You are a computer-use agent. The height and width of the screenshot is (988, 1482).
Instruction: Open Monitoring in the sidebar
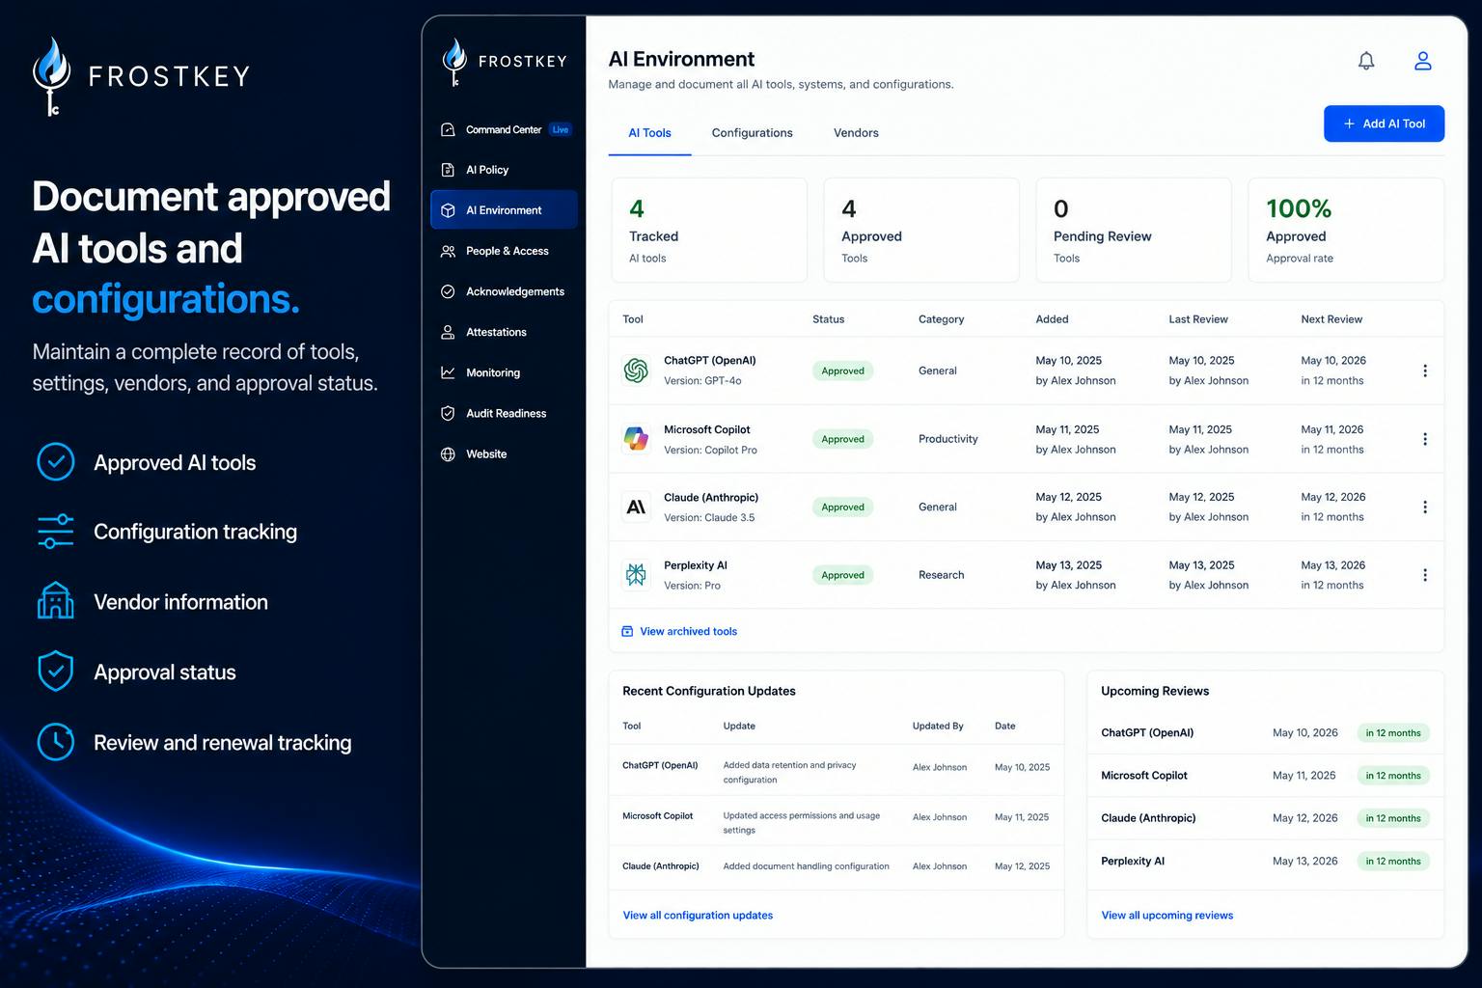pyautogui.click(x=504, y=372)
